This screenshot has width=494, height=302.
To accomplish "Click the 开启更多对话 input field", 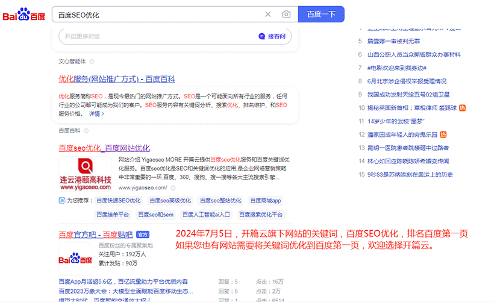I will pyautogui.click(x=157, y=36).
